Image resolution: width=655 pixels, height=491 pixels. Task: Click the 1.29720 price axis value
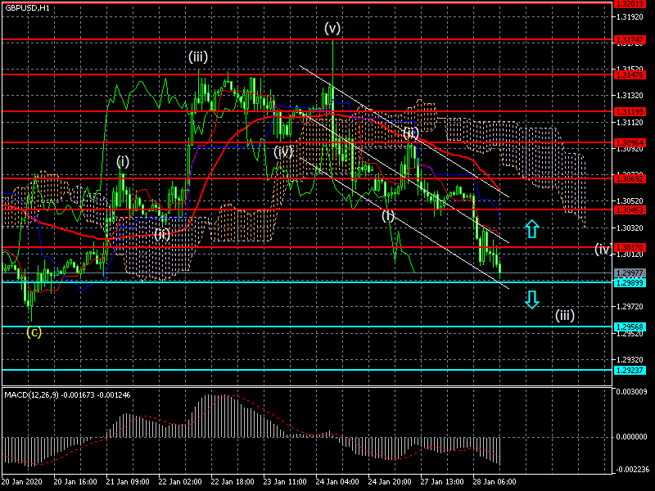tap(630, 307)
